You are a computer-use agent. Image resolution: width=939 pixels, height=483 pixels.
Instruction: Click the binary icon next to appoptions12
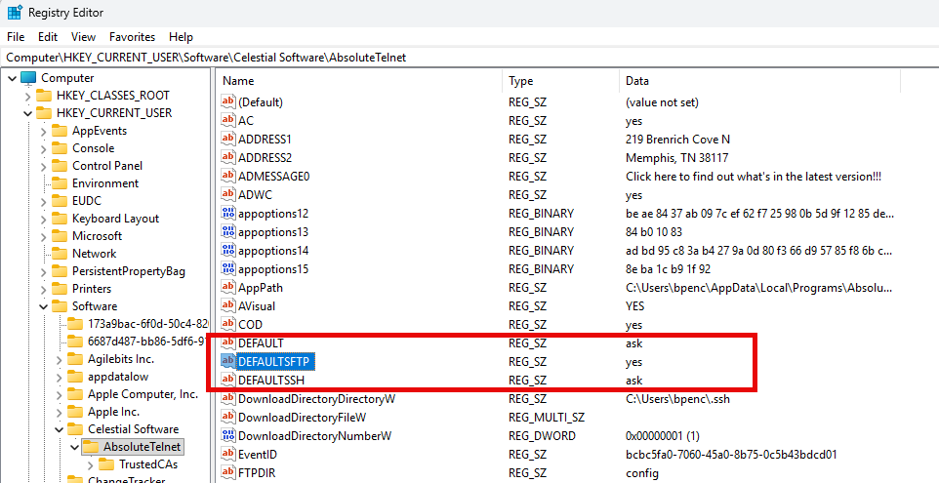pos(229,214)
